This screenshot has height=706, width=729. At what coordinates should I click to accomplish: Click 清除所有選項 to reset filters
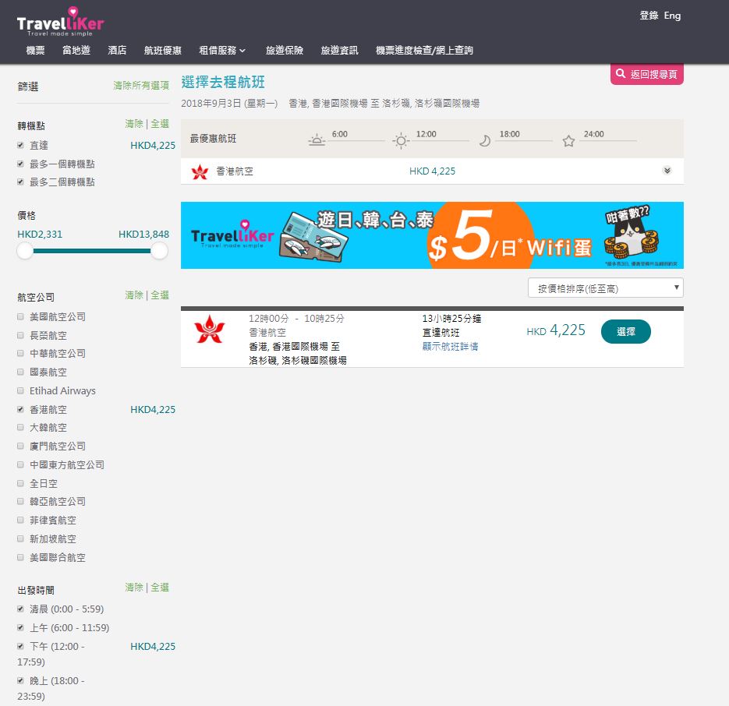141,86
